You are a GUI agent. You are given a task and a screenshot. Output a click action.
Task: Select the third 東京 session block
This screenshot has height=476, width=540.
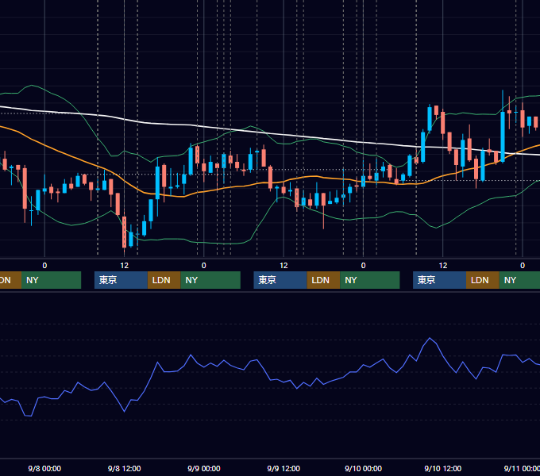pyautogui.click(x=439, y=280)
